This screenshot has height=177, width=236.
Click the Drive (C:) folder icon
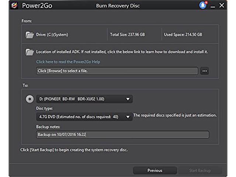[x=30, y=35]
